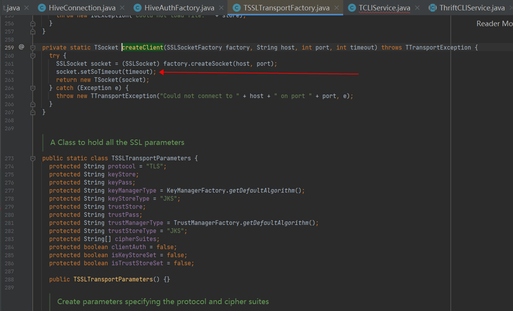Screen dimensions: 513x311
Task: Place cursor on the setSoTimeout call
Action: [x=103, y=72]
